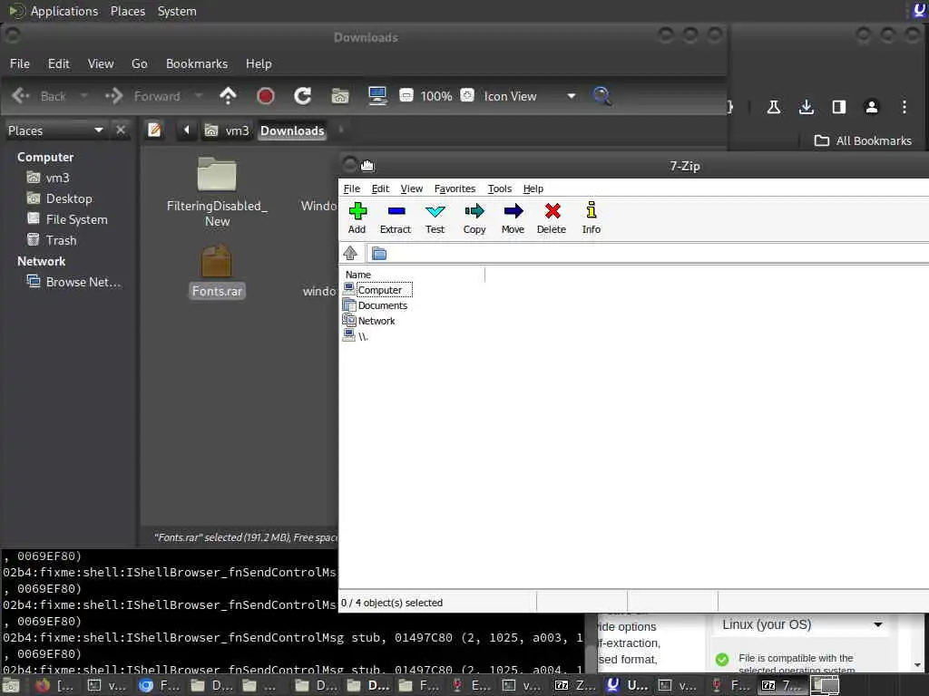Image resolution: width=929 pixels, height=696 pixels.
Task: Select the Fonts.rar archive file
Action: pos(217,271)
